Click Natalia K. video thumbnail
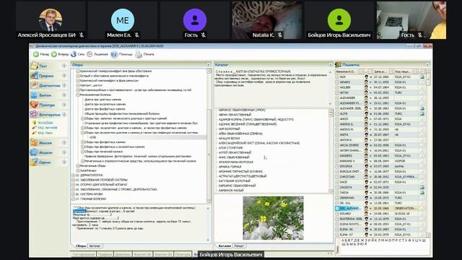Image resolution: width=462 pixels, height=260 pixels. [267, 20]
